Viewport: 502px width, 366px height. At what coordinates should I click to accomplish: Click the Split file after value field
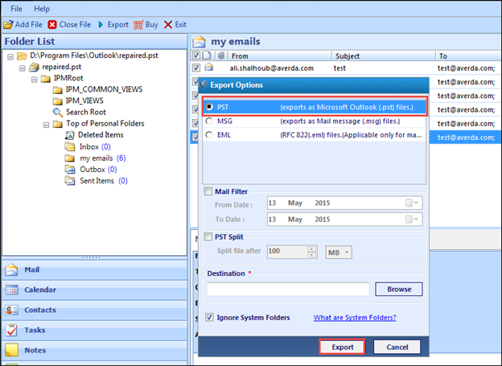(287, 252)
